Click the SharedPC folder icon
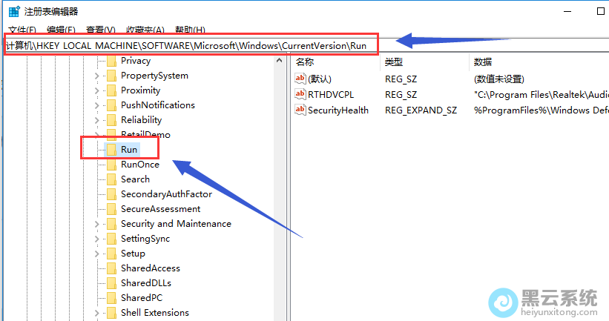Image resolution: width=609 pixels, height=321 pixels. coord(111,298)
